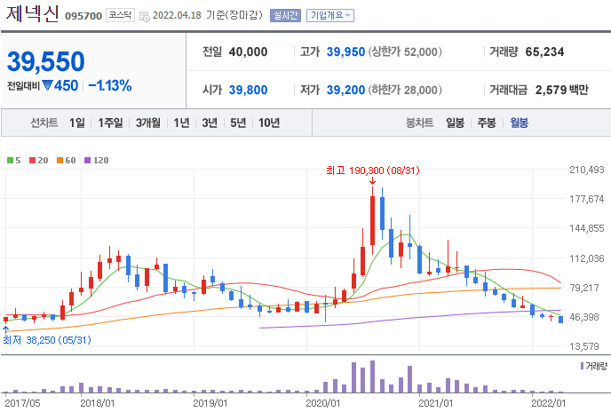Click the 코스닥 market badge
This screenshot has height=412, width=611.
120,15
